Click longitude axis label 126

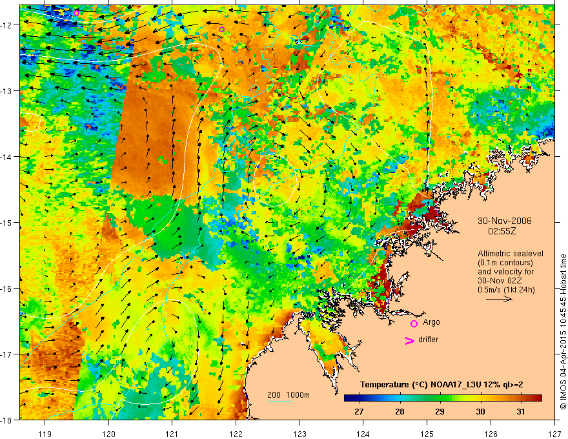[491, 434]
